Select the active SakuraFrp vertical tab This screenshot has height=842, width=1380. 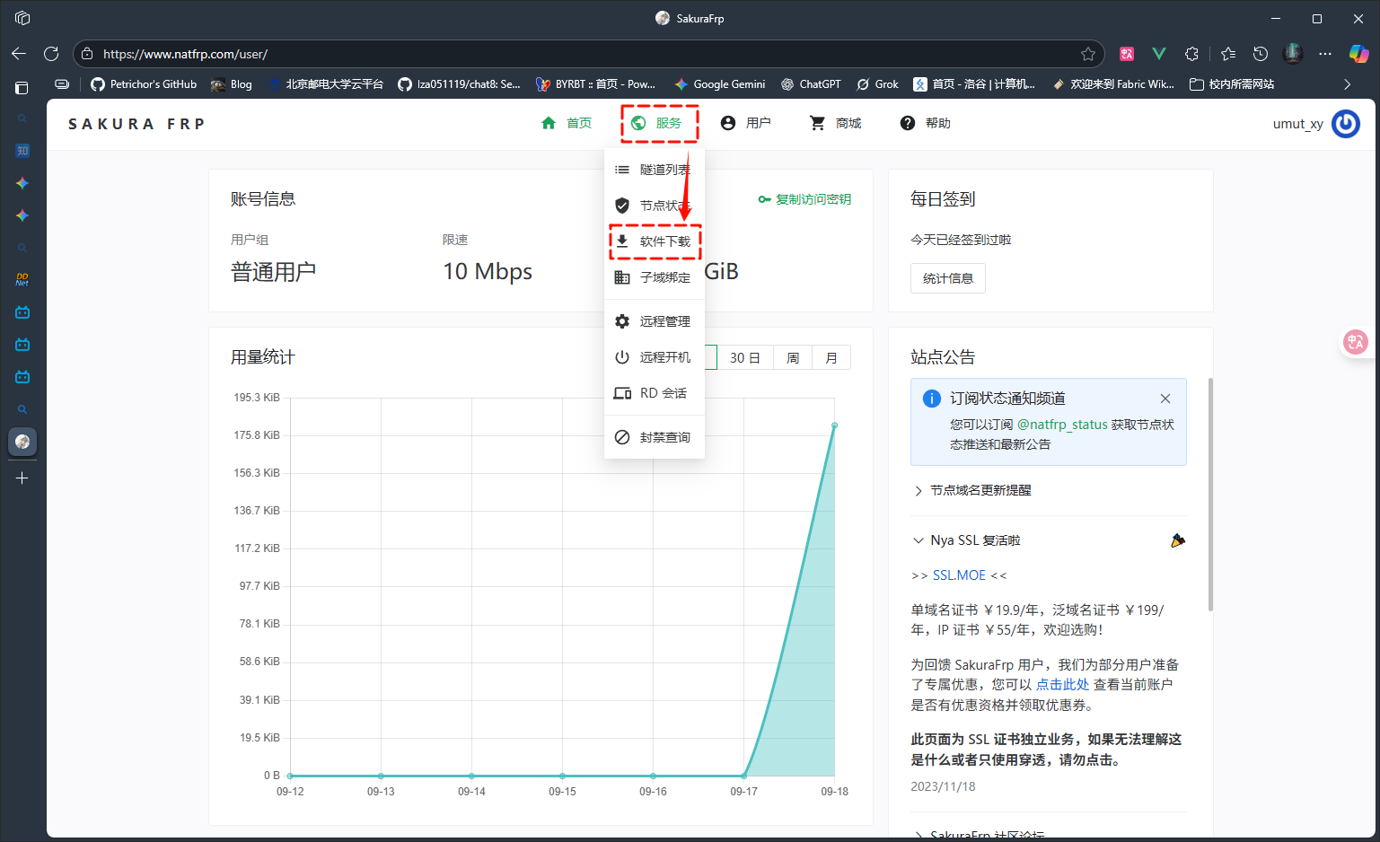pos(22,442)
